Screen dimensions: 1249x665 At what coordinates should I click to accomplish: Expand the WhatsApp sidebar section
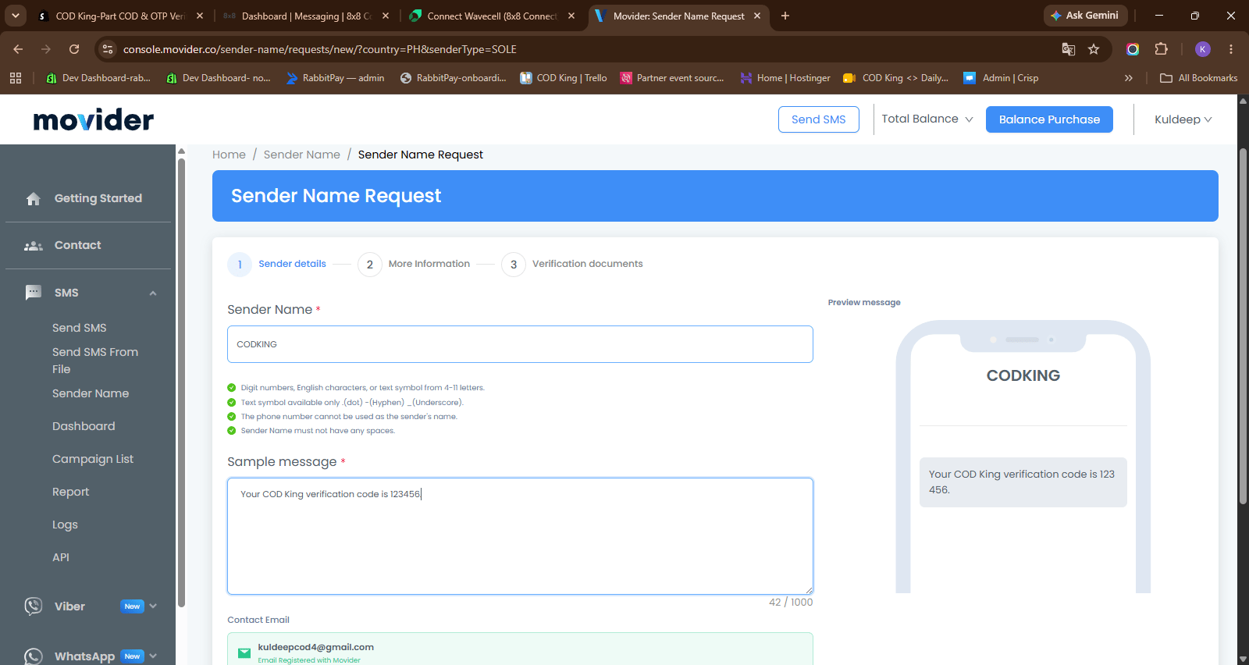[x=153, y=656]
